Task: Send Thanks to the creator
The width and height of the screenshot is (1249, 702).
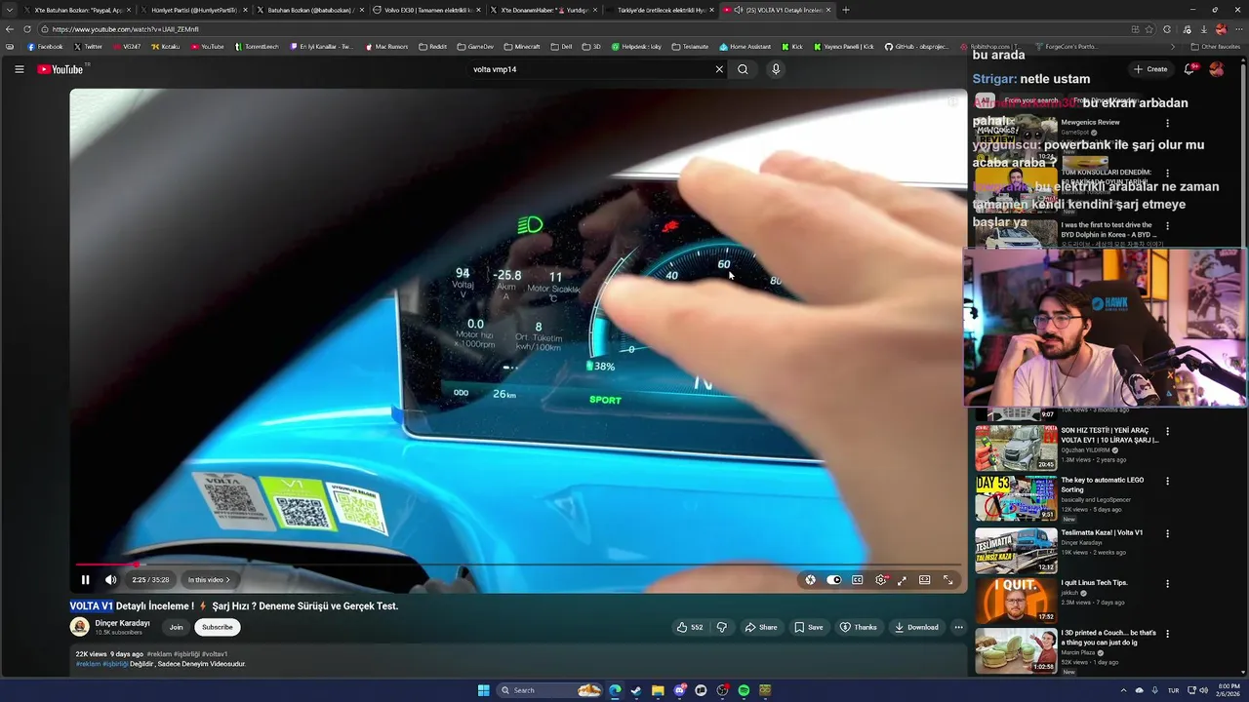Action: (x=859, y=627)
